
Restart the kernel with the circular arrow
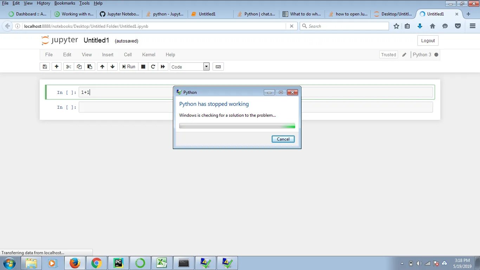(153, 66)
